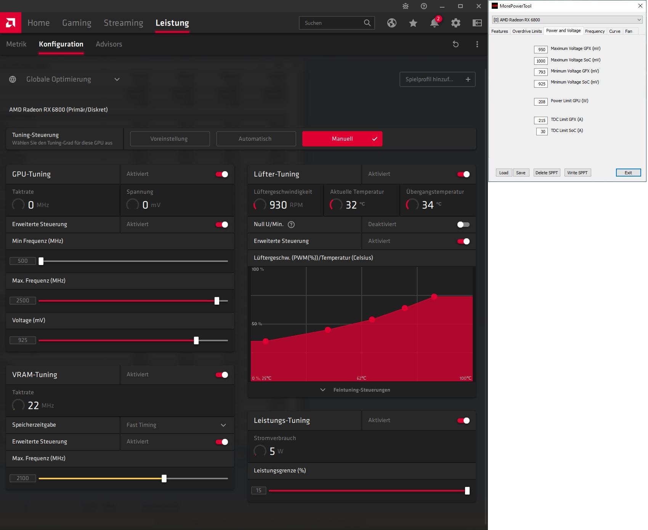This screenshot has width=648, height=530.
Task: Select the Voreinstellung tuning button
Action: pos(170,139)
